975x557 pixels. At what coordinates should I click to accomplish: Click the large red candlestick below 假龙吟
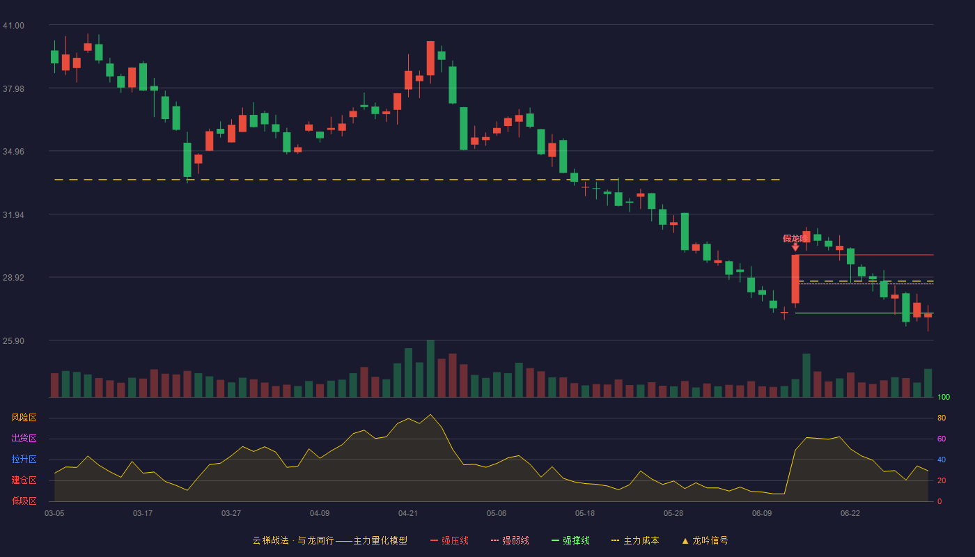[795, 279]
